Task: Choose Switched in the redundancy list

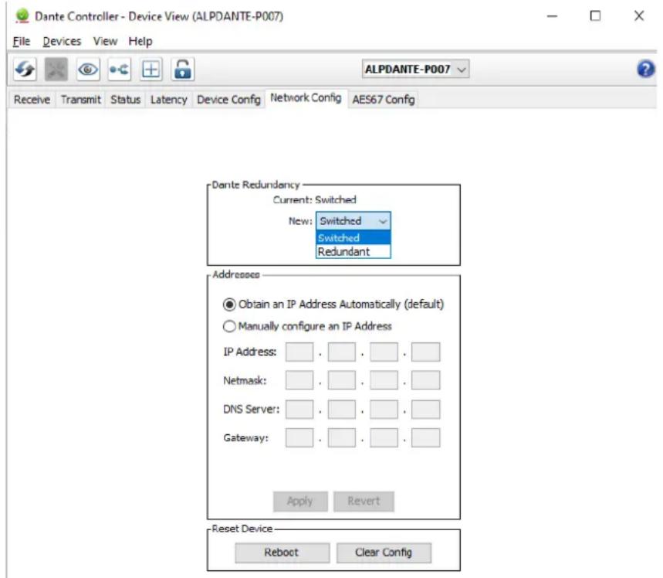Action: (x=353, y=237)
